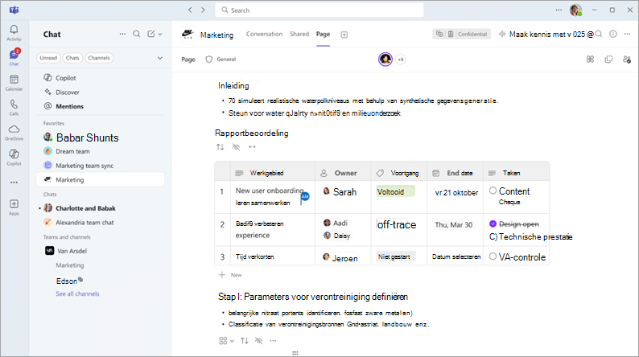Collapse Teams and channels section

point(67,237)
